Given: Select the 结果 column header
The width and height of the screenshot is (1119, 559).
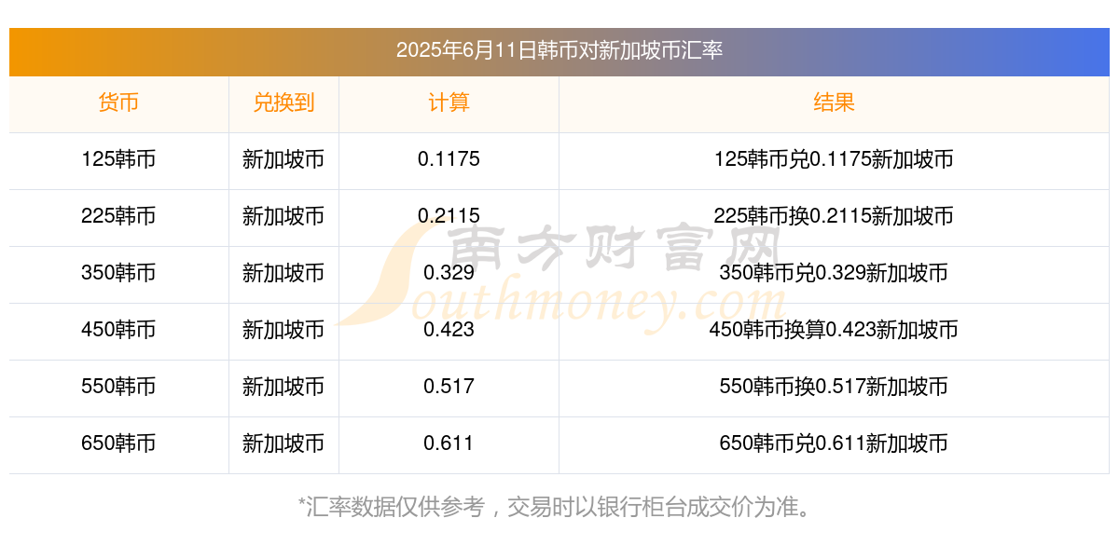Looking at the screenshot, I should tap(834, 102).
